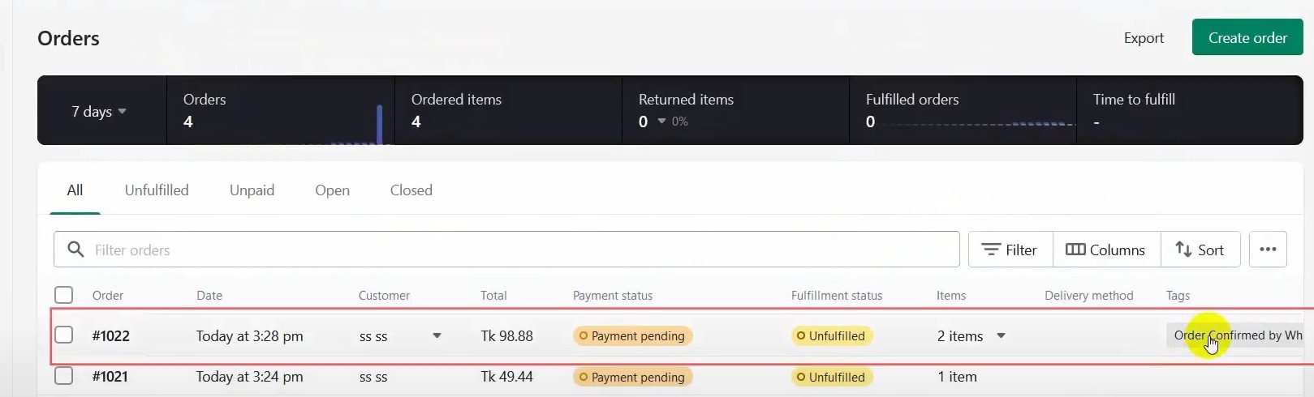Expand the 2 items dropdown arrow
The image size is (1314, 397).
[1001, 335]
